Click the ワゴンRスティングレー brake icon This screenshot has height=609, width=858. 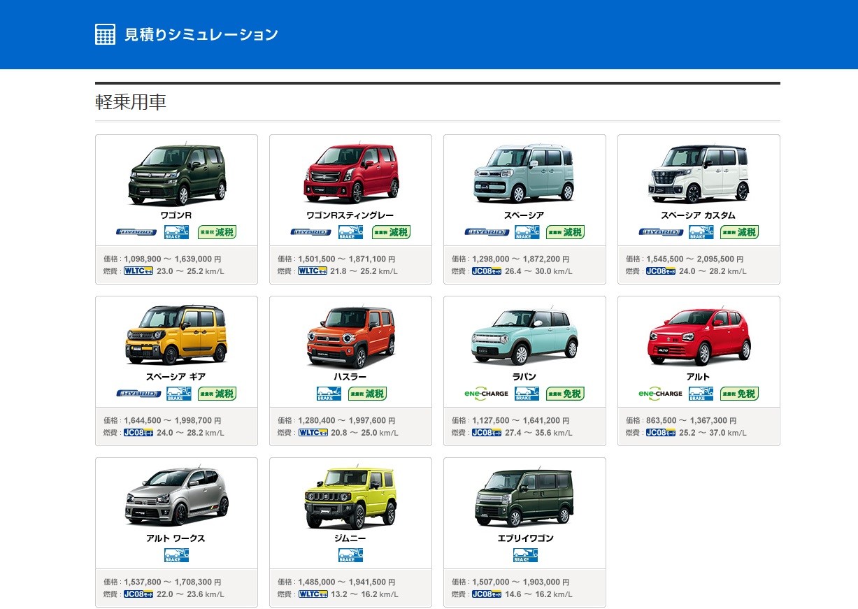click(351, 232)
